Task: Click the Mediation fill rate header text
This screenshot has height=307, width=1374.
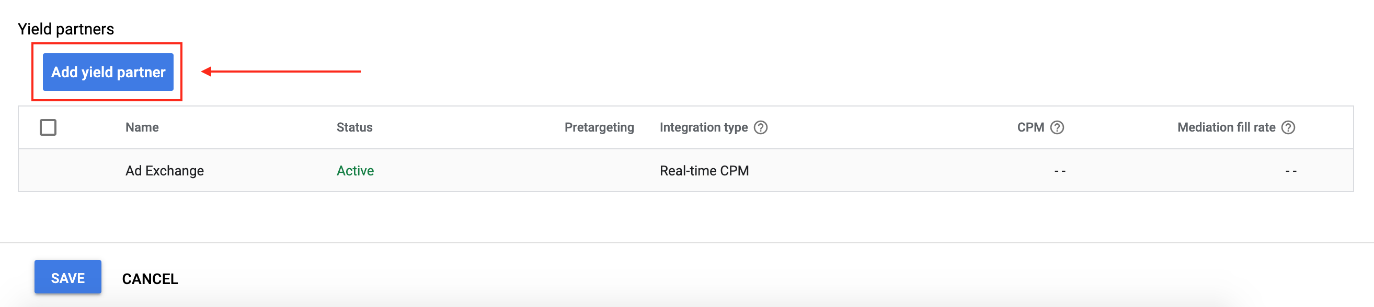Action: (x=1226, y=127)
